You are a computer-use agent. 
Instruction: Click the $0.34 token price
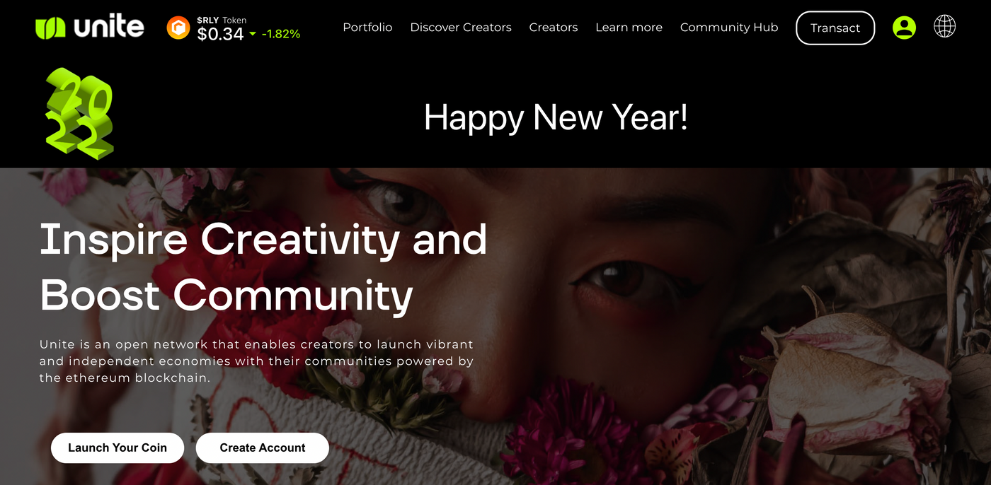pos(220,34)
